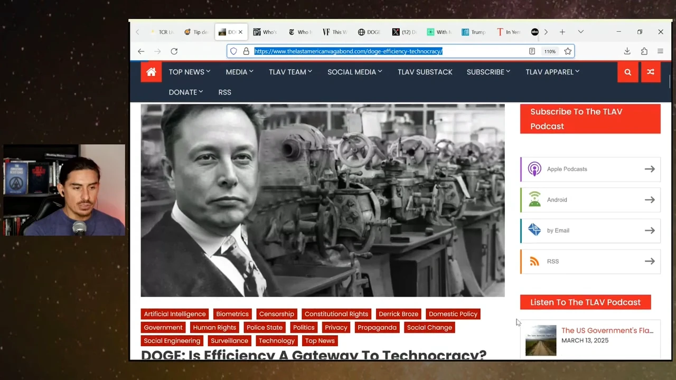Expand the TLAV APPAREL menu
676x380 pixels.
pyautogui.click(x=552, y=72)
